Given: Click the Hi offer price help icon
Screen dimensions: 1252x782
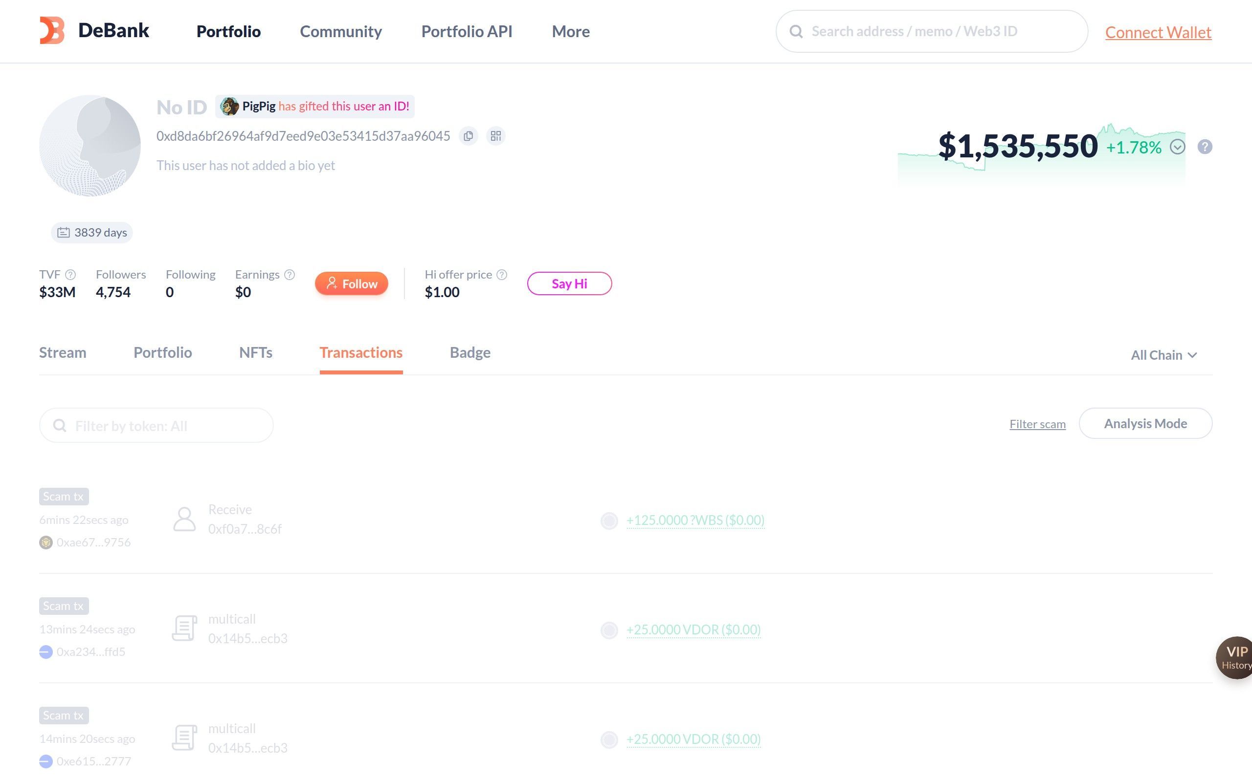Looking at the screenshot, I should [502, 275].
